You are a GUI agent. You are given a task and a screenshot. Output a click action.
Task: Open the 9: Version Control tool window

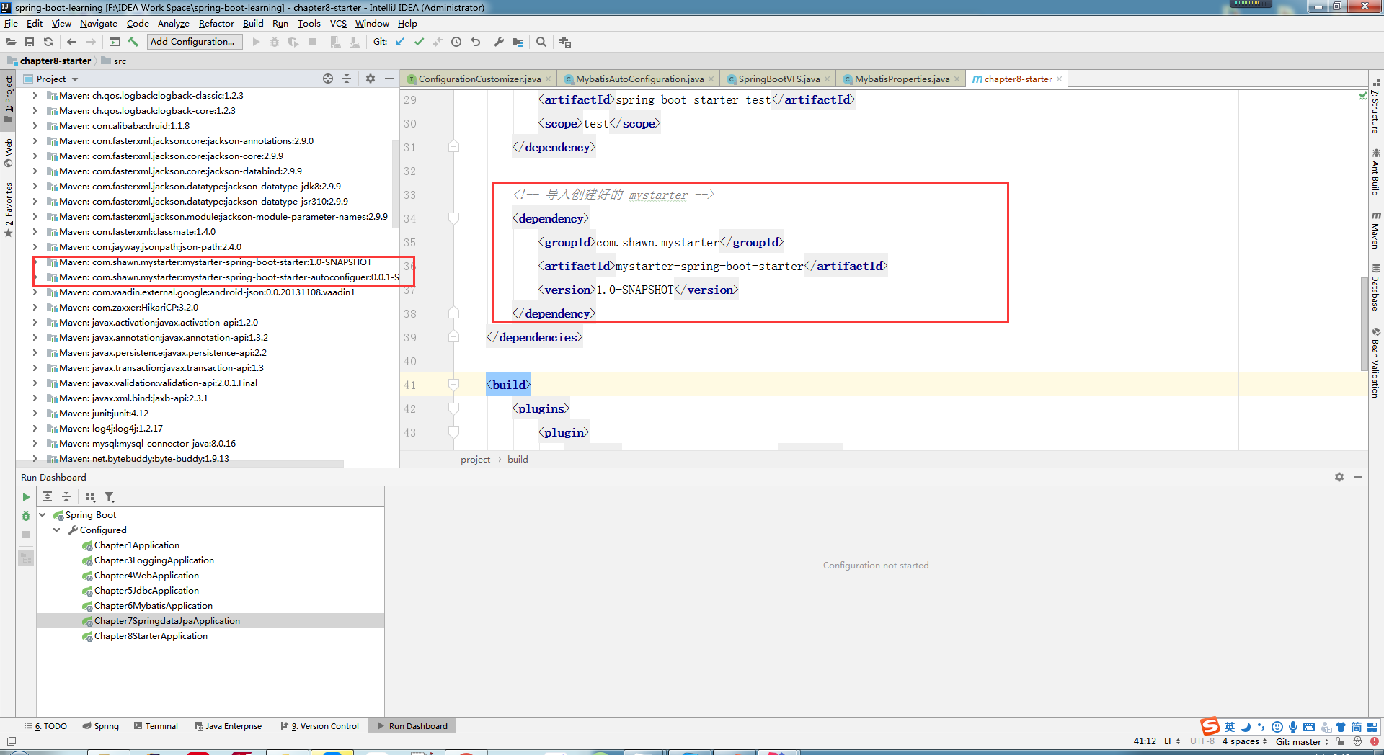click(x=319, y=726)
